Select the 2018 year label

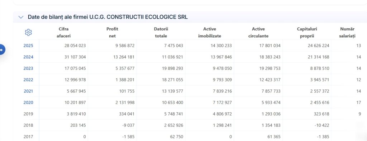tap(28, 125)
